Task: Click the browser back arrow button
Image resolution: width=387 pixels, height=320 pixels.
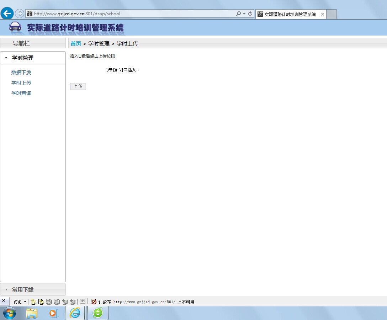Action: point(7,14)
